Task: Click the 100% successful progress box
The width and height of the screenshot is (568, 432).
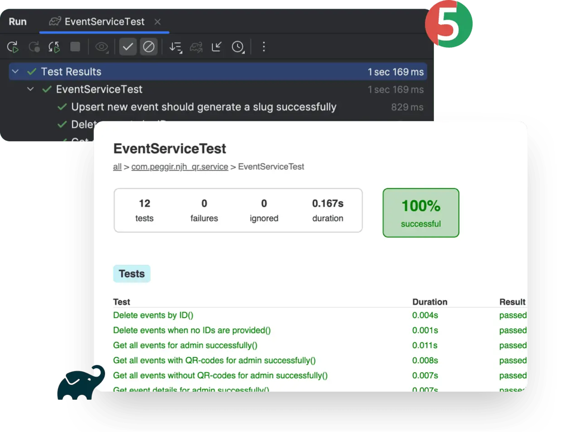Action: tap(420, 213)
